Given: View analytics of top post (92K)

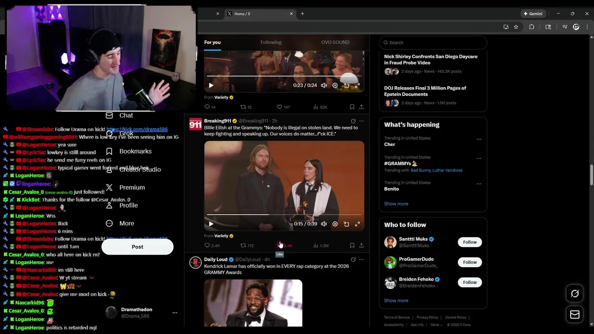Looking at the screenshot, I should (320, 107).
